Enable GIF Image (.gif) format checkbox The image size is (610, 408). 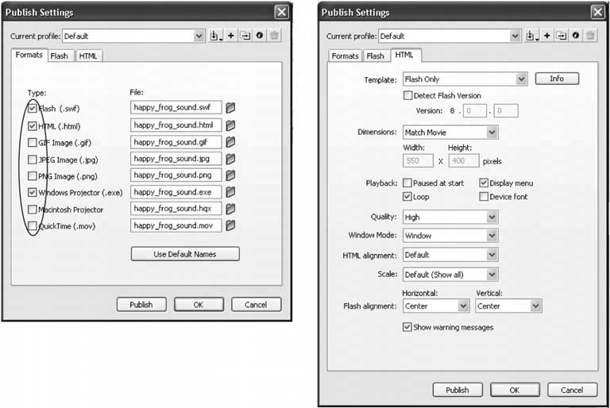33,143
